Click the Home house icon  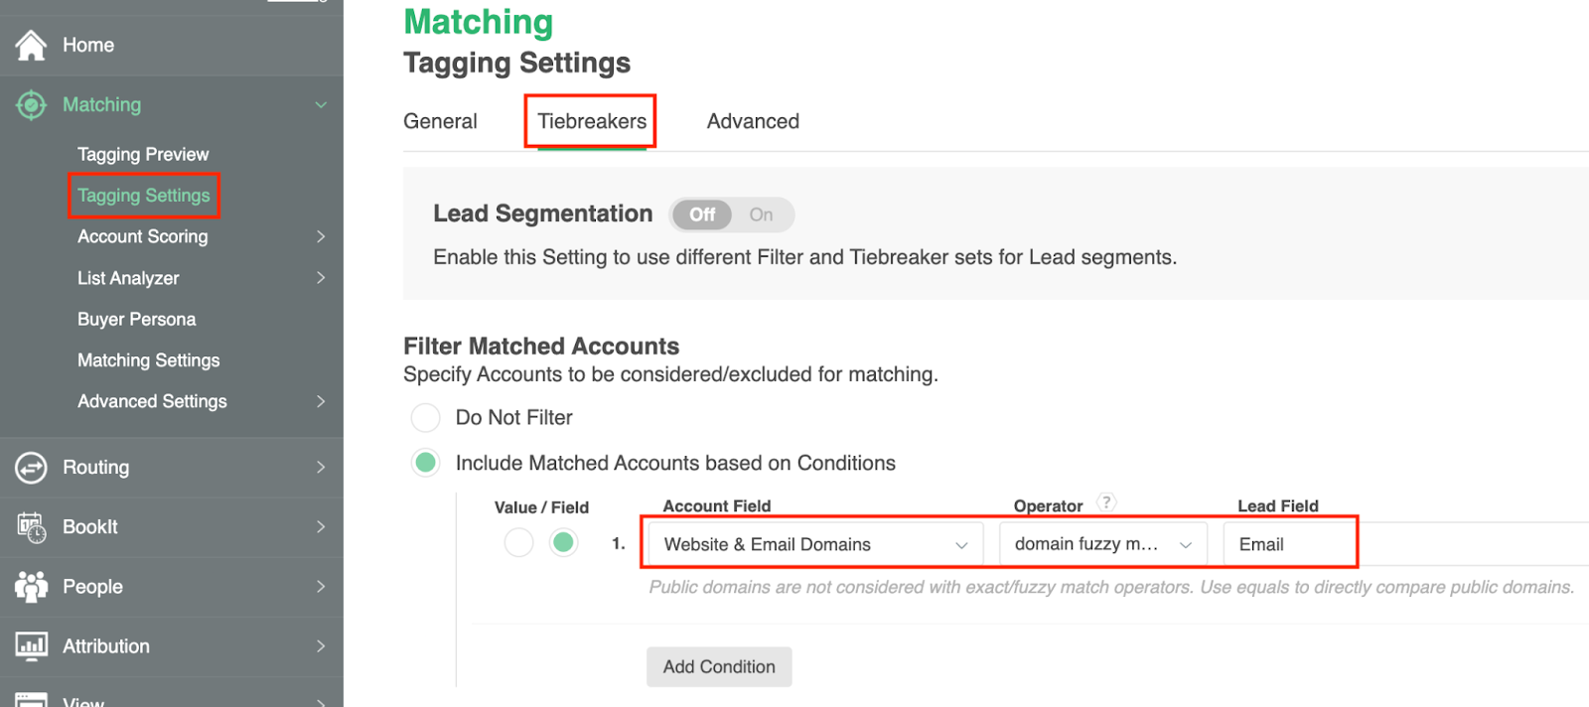(x=31, y=45)
